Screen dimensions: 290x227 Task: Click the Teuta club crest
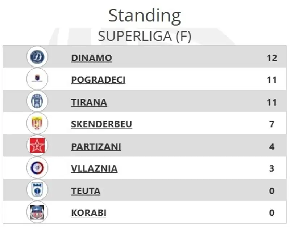(x=37, y=190)
